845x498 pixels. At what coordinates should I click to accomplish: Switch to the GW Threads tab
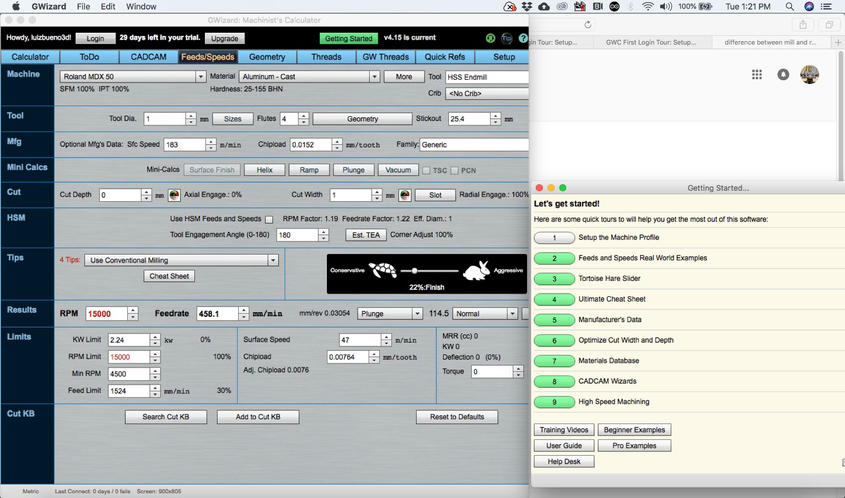pos(386,57)
